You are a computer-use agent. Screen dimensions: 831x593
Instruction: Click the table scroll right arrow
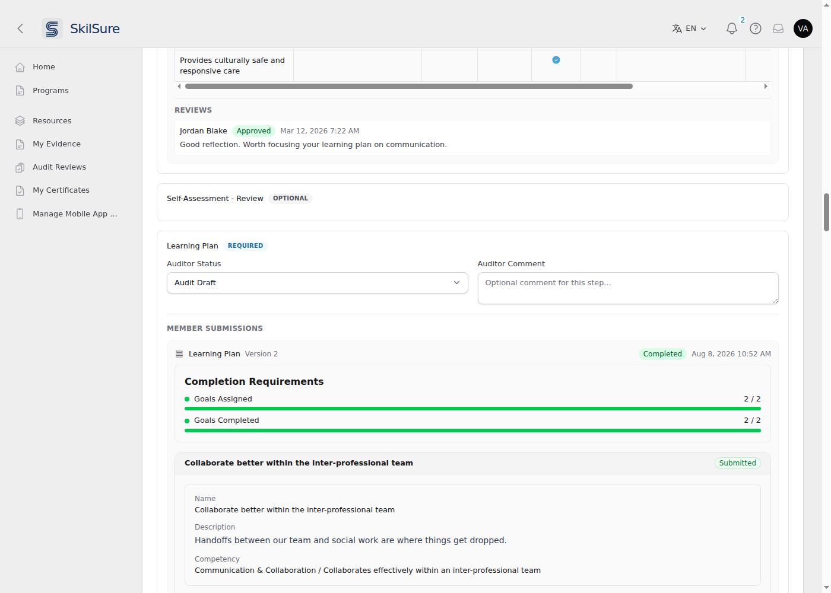pos(766,87)
